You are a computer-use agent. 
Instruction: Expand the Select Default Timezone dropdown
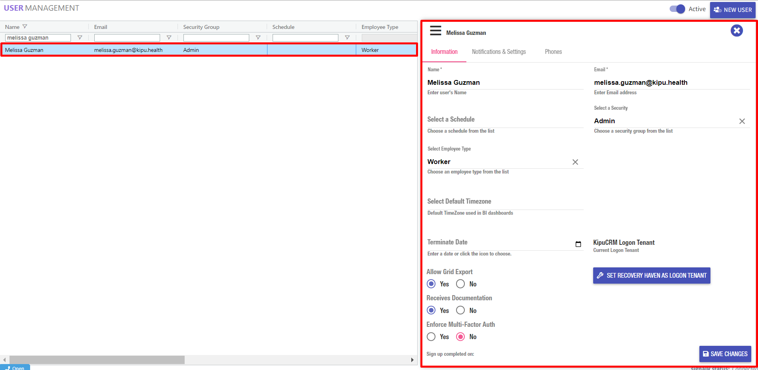coord(504,202)
